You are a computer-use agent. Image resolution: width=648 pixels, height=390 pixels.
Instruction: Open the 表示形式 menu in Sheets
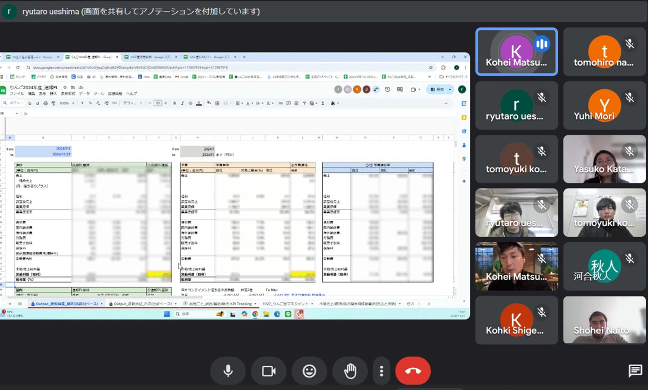pyautogui.click(x=68, y=94)
